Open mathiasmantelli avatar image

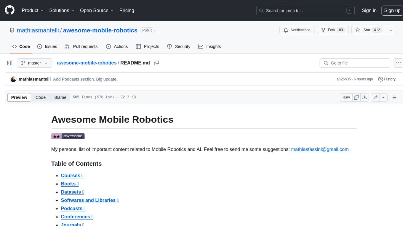point(13,79)
